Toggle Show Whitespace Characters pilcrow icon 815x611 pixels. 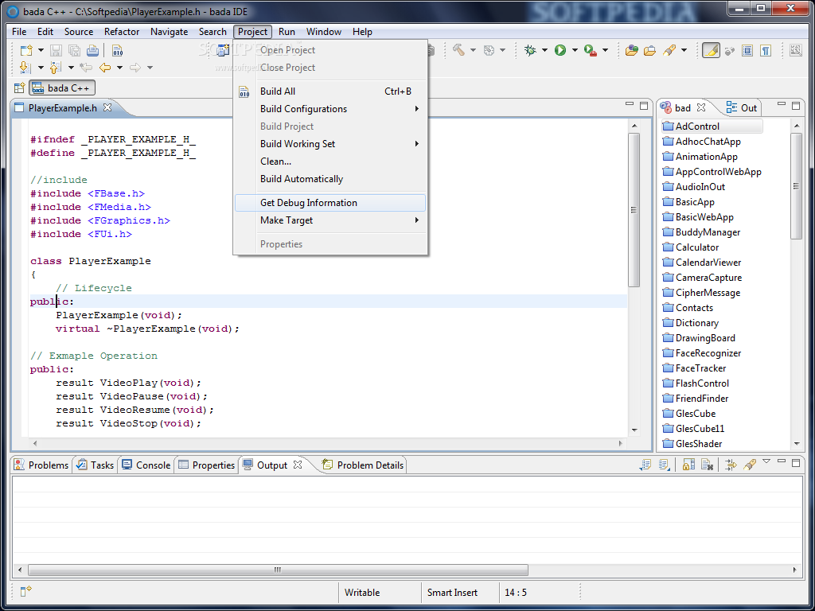click(765, 50)
